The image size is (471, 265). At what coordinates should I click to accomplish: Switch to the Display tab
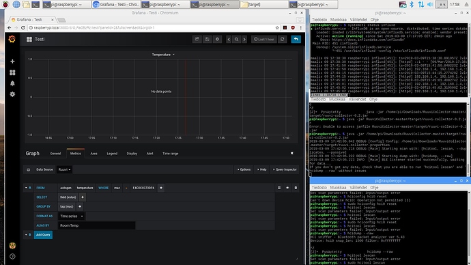pyautogui.click(x=132, y=154)
